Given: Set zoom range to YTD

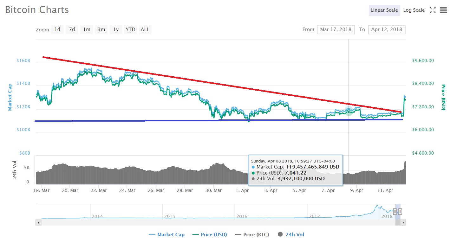Looking at the screenshot, I should tap(130, 29).
